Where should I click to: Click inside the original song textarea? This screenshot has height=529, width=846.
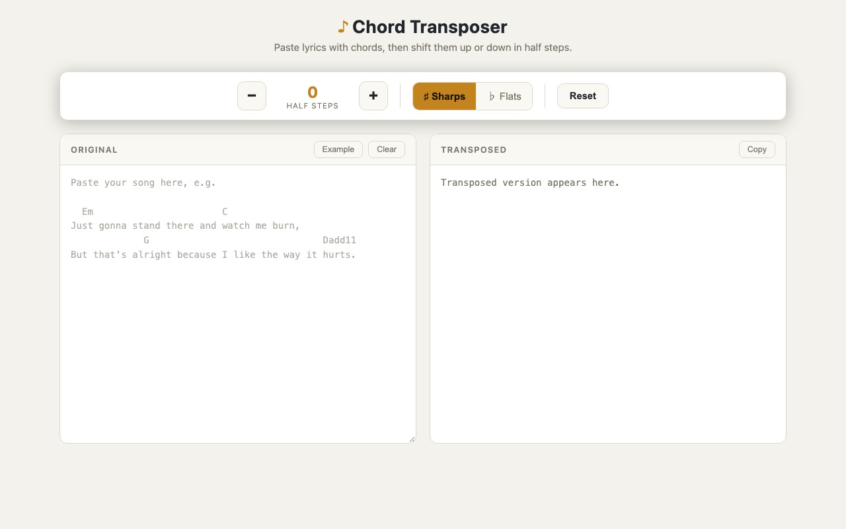(x=238, y=304)
